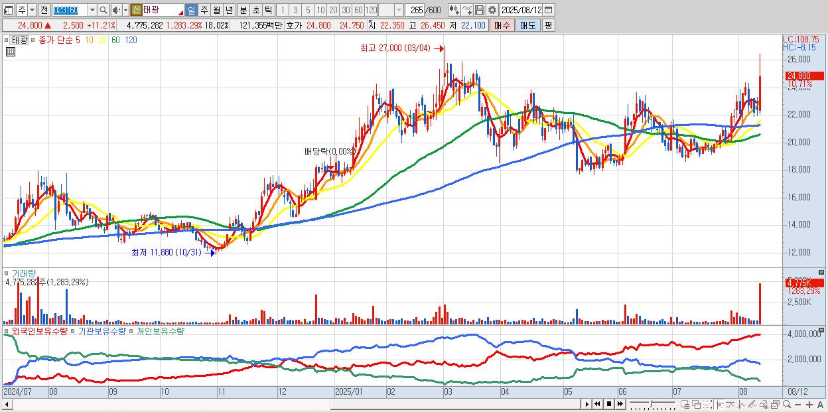This screenshot has width=828, height=412.
Task: Fast-forward chart replay
Action: click(x=620, y=404)
